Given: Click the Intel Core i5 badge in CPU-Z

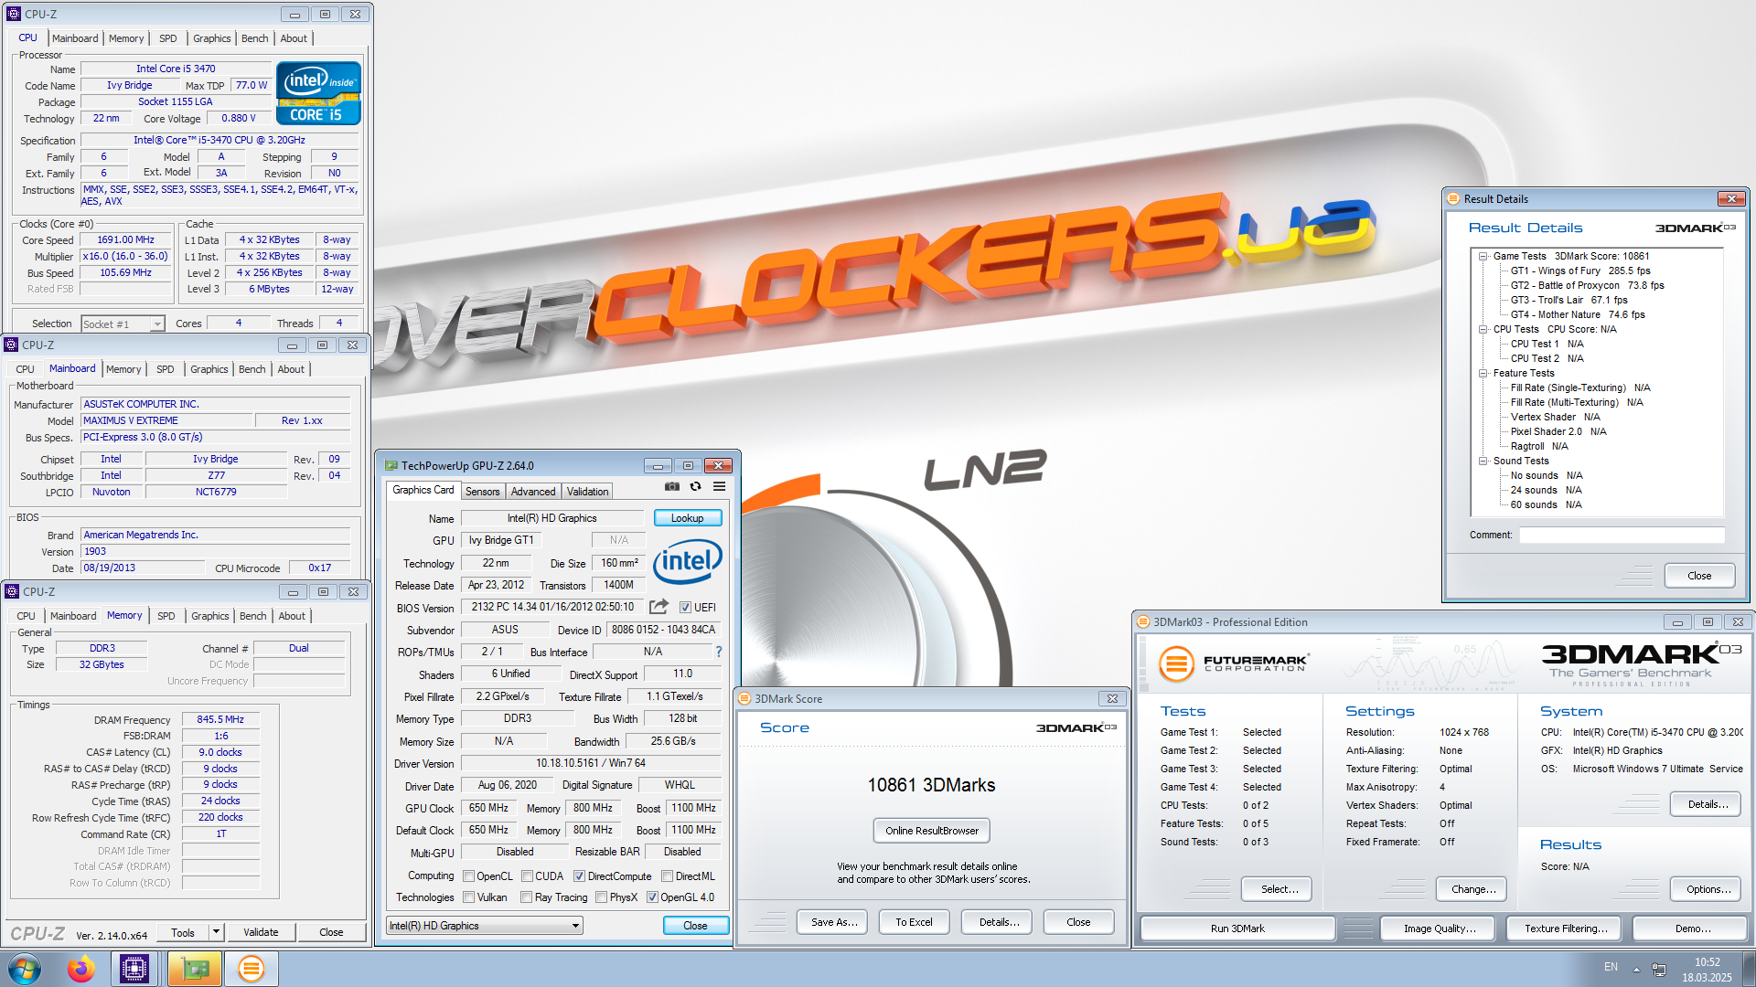Looking at the screenshot, I should [x=318, y=93].
